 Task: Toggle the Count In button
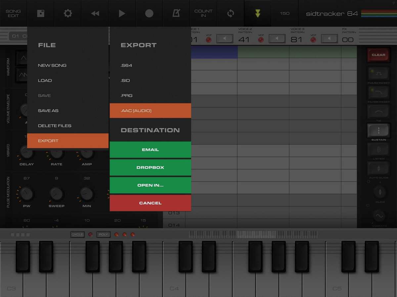point(203,13)
